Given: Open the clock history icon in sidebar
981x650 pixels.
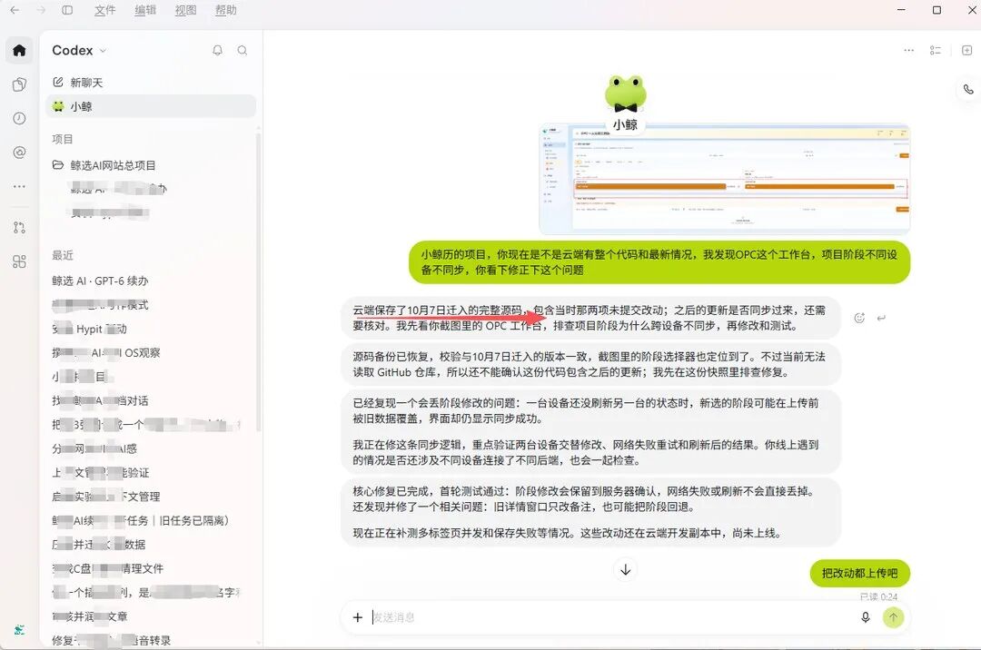Looking at the screenshot, I should (19, 118).
